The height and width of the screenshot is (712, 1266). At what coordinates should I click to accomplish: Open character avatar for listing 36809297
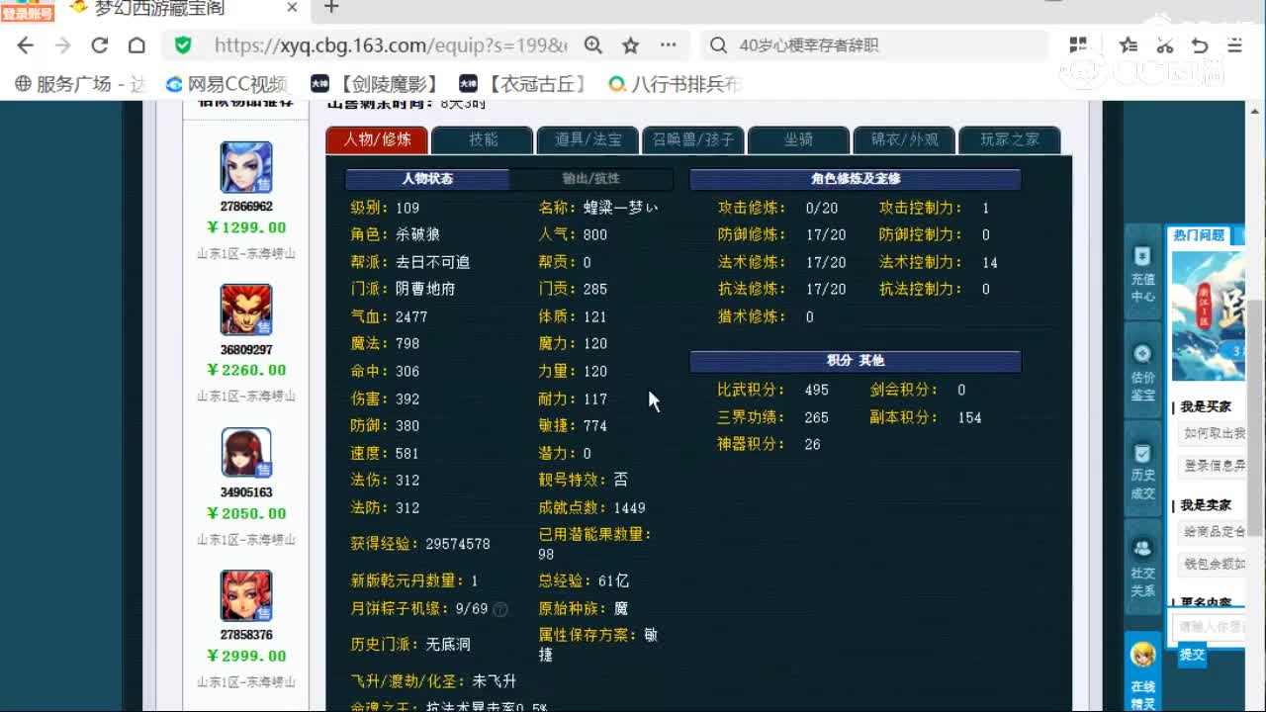[x=246, y=310]
